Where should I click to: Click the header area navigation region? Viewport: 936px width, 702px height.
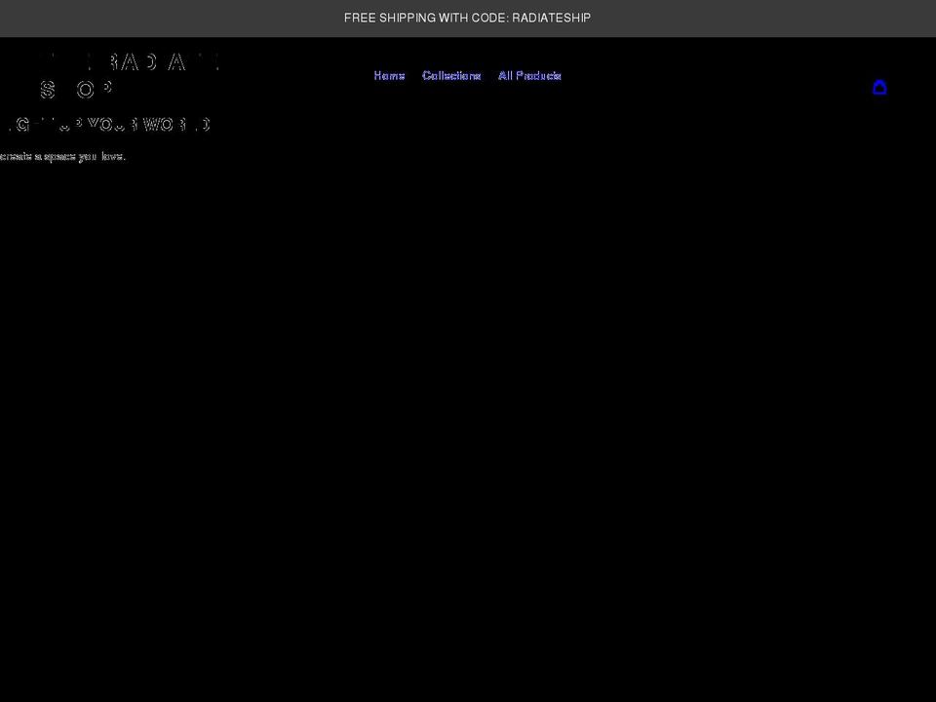coord(468,75)
